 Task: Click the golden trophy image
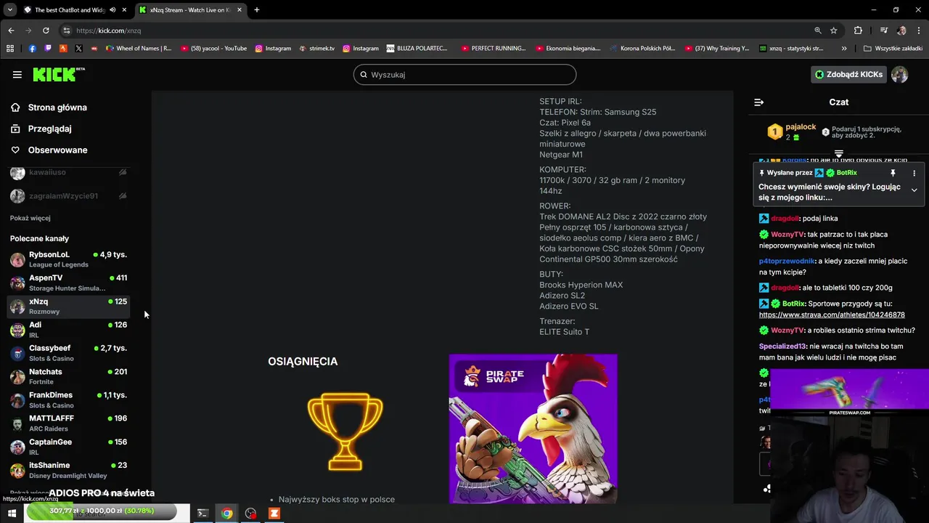(345, 431)
